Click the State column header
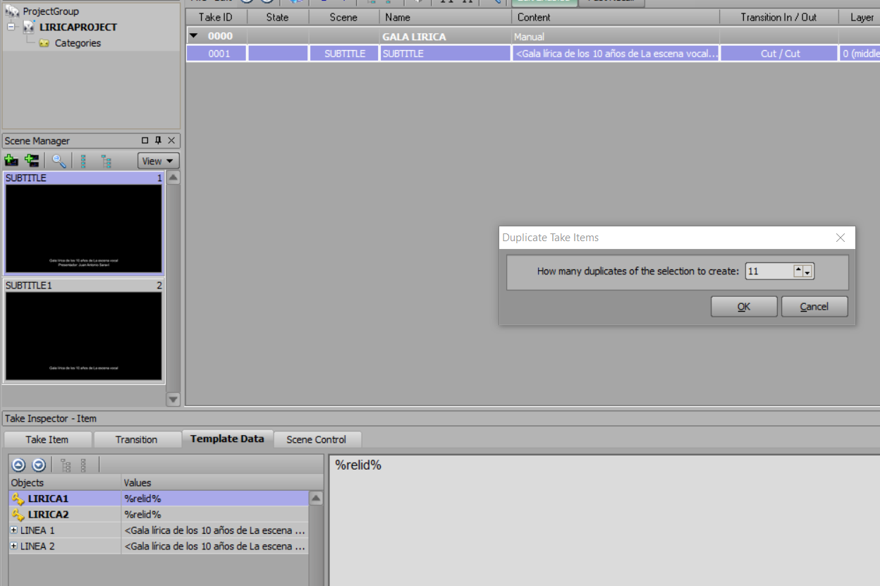The image size is (880, 586). click(278, 17)
